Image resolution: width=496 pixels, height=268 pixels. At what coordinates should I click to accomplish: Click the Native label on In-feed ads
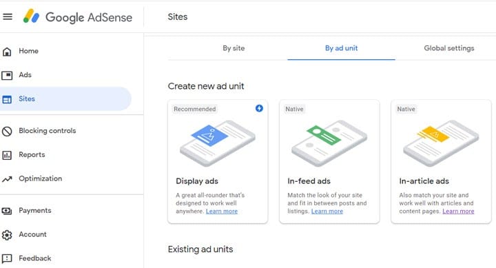[x=294, y=109]
